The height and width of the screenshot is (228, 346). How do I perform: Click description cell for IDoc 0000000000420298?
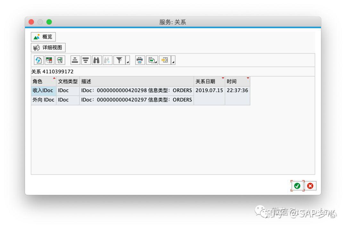(x=136, y=90)
